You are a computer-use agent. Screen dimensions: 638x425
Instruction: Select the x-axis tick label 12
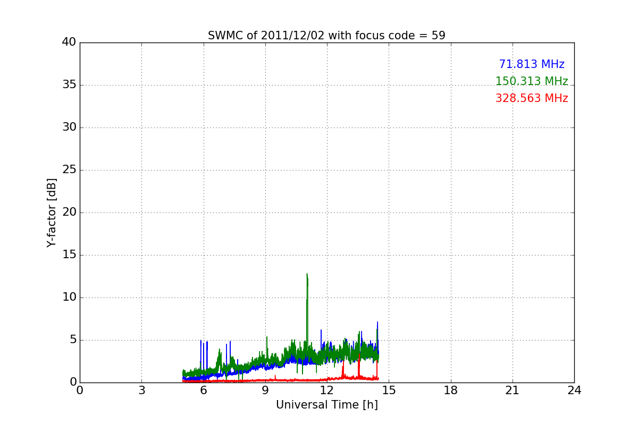(327, 390)
